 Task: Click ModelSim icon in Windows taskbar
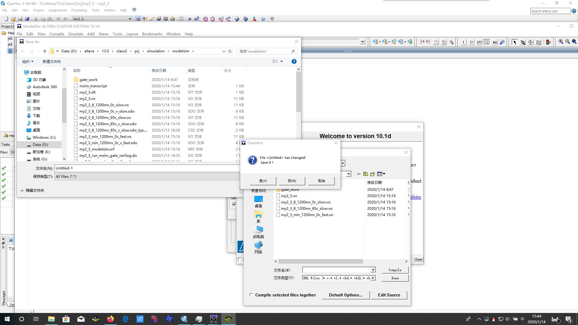[213, 319]
